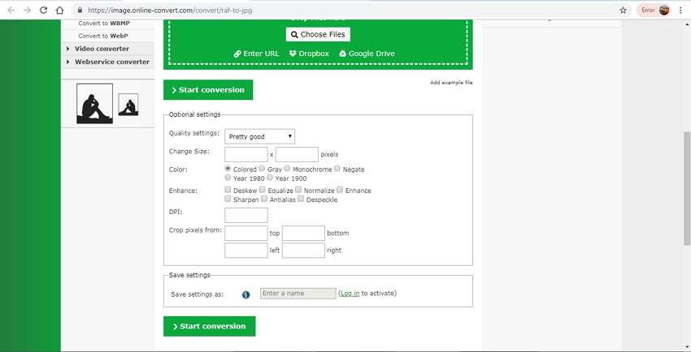Viewport: 691px width, 352px height.
Task: Open Convert to WBMP menu item
Action: pos(103,24)
